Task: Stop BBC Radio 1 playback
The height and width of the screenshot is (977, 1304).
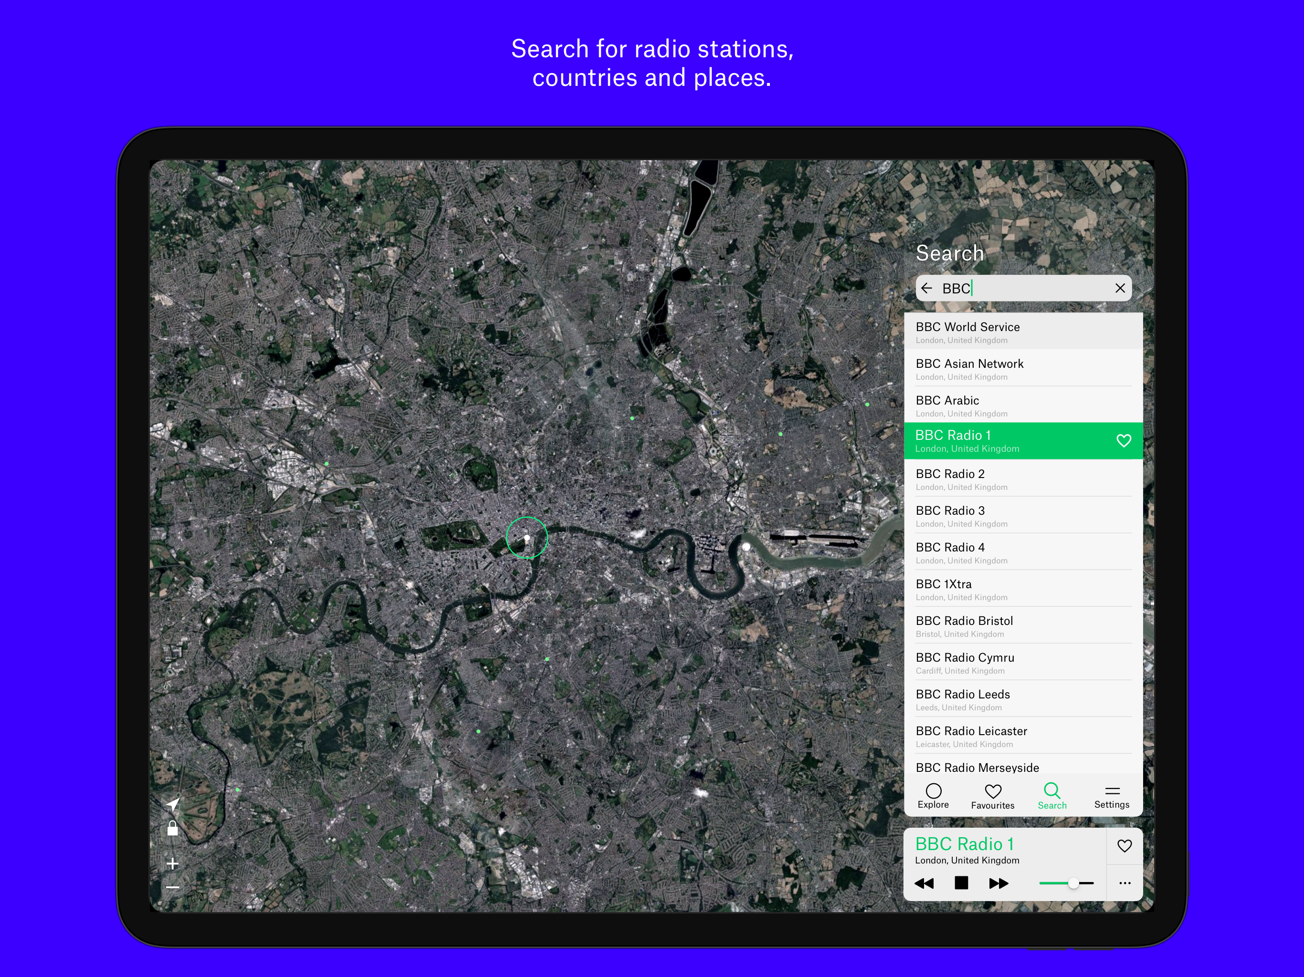Action: click(961, 883)
